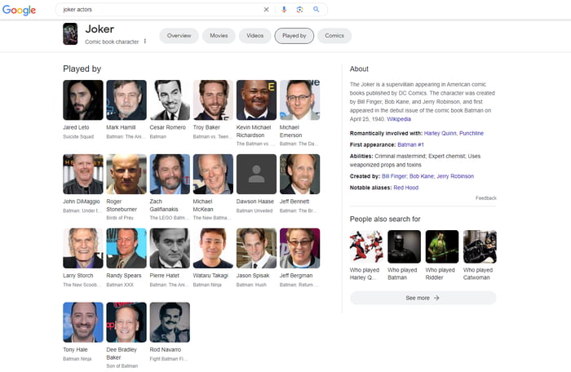Click the magnifying glass search button

pyautogui.click(x=316, y=10)
